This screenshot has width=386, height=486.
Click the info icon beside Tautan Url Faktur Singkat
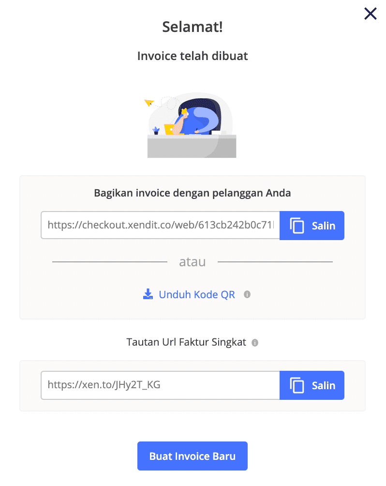point(255,343)
